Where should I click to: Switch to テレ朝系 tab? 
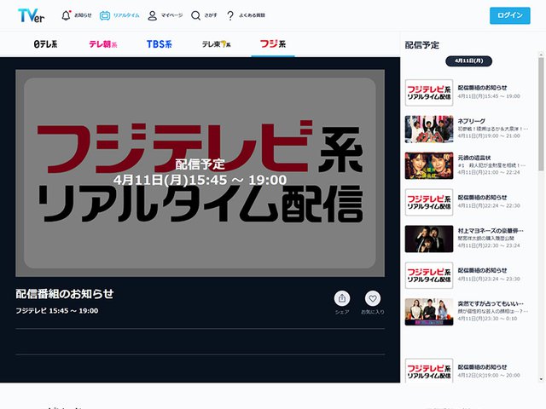click(x=102, y=43)
